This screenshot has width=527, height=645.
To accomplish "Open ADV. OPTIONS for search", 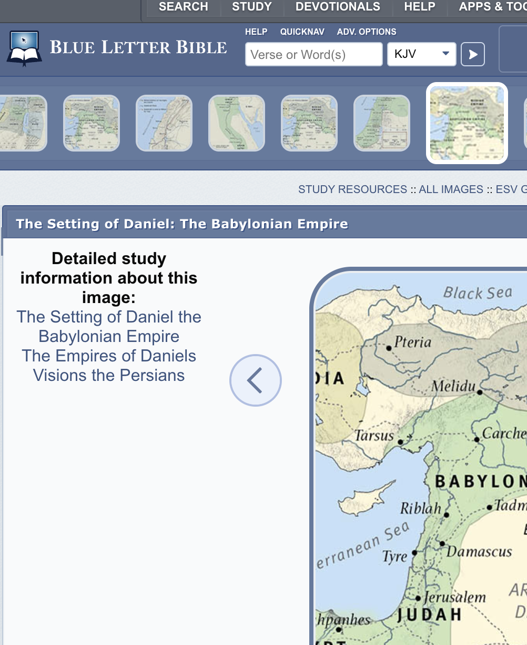I will 367,32.
